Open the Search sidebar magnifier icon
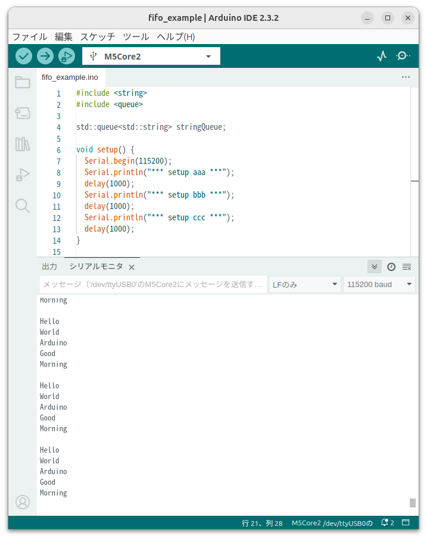The image size is (427, 539). pos(23,205)
